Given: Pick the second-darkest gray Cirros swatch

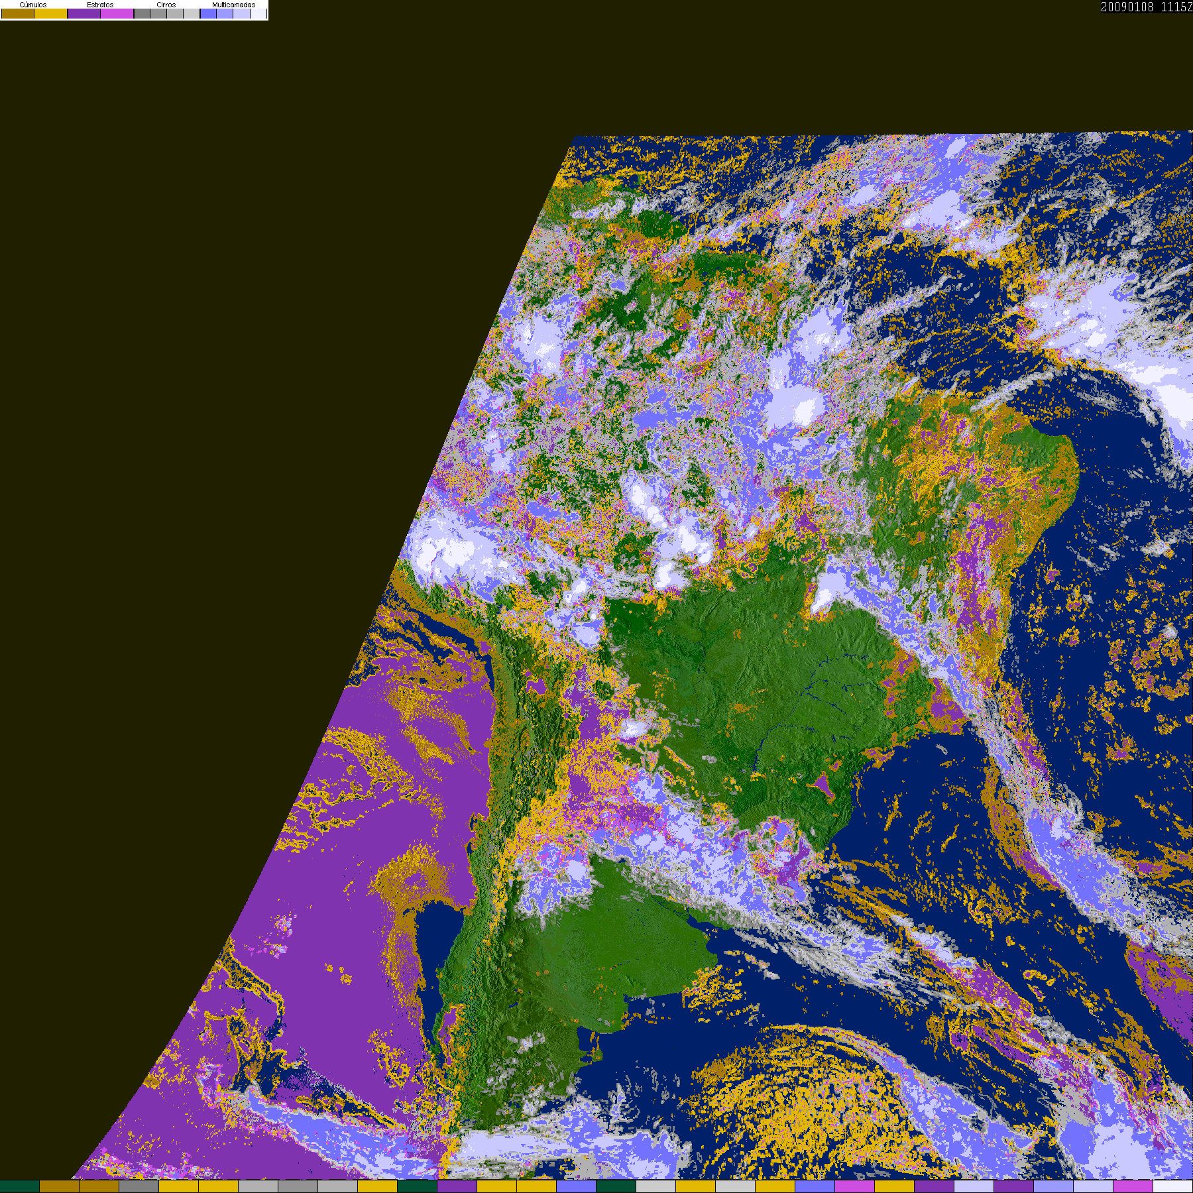Looking at the screenshot, I should (158, 14).
